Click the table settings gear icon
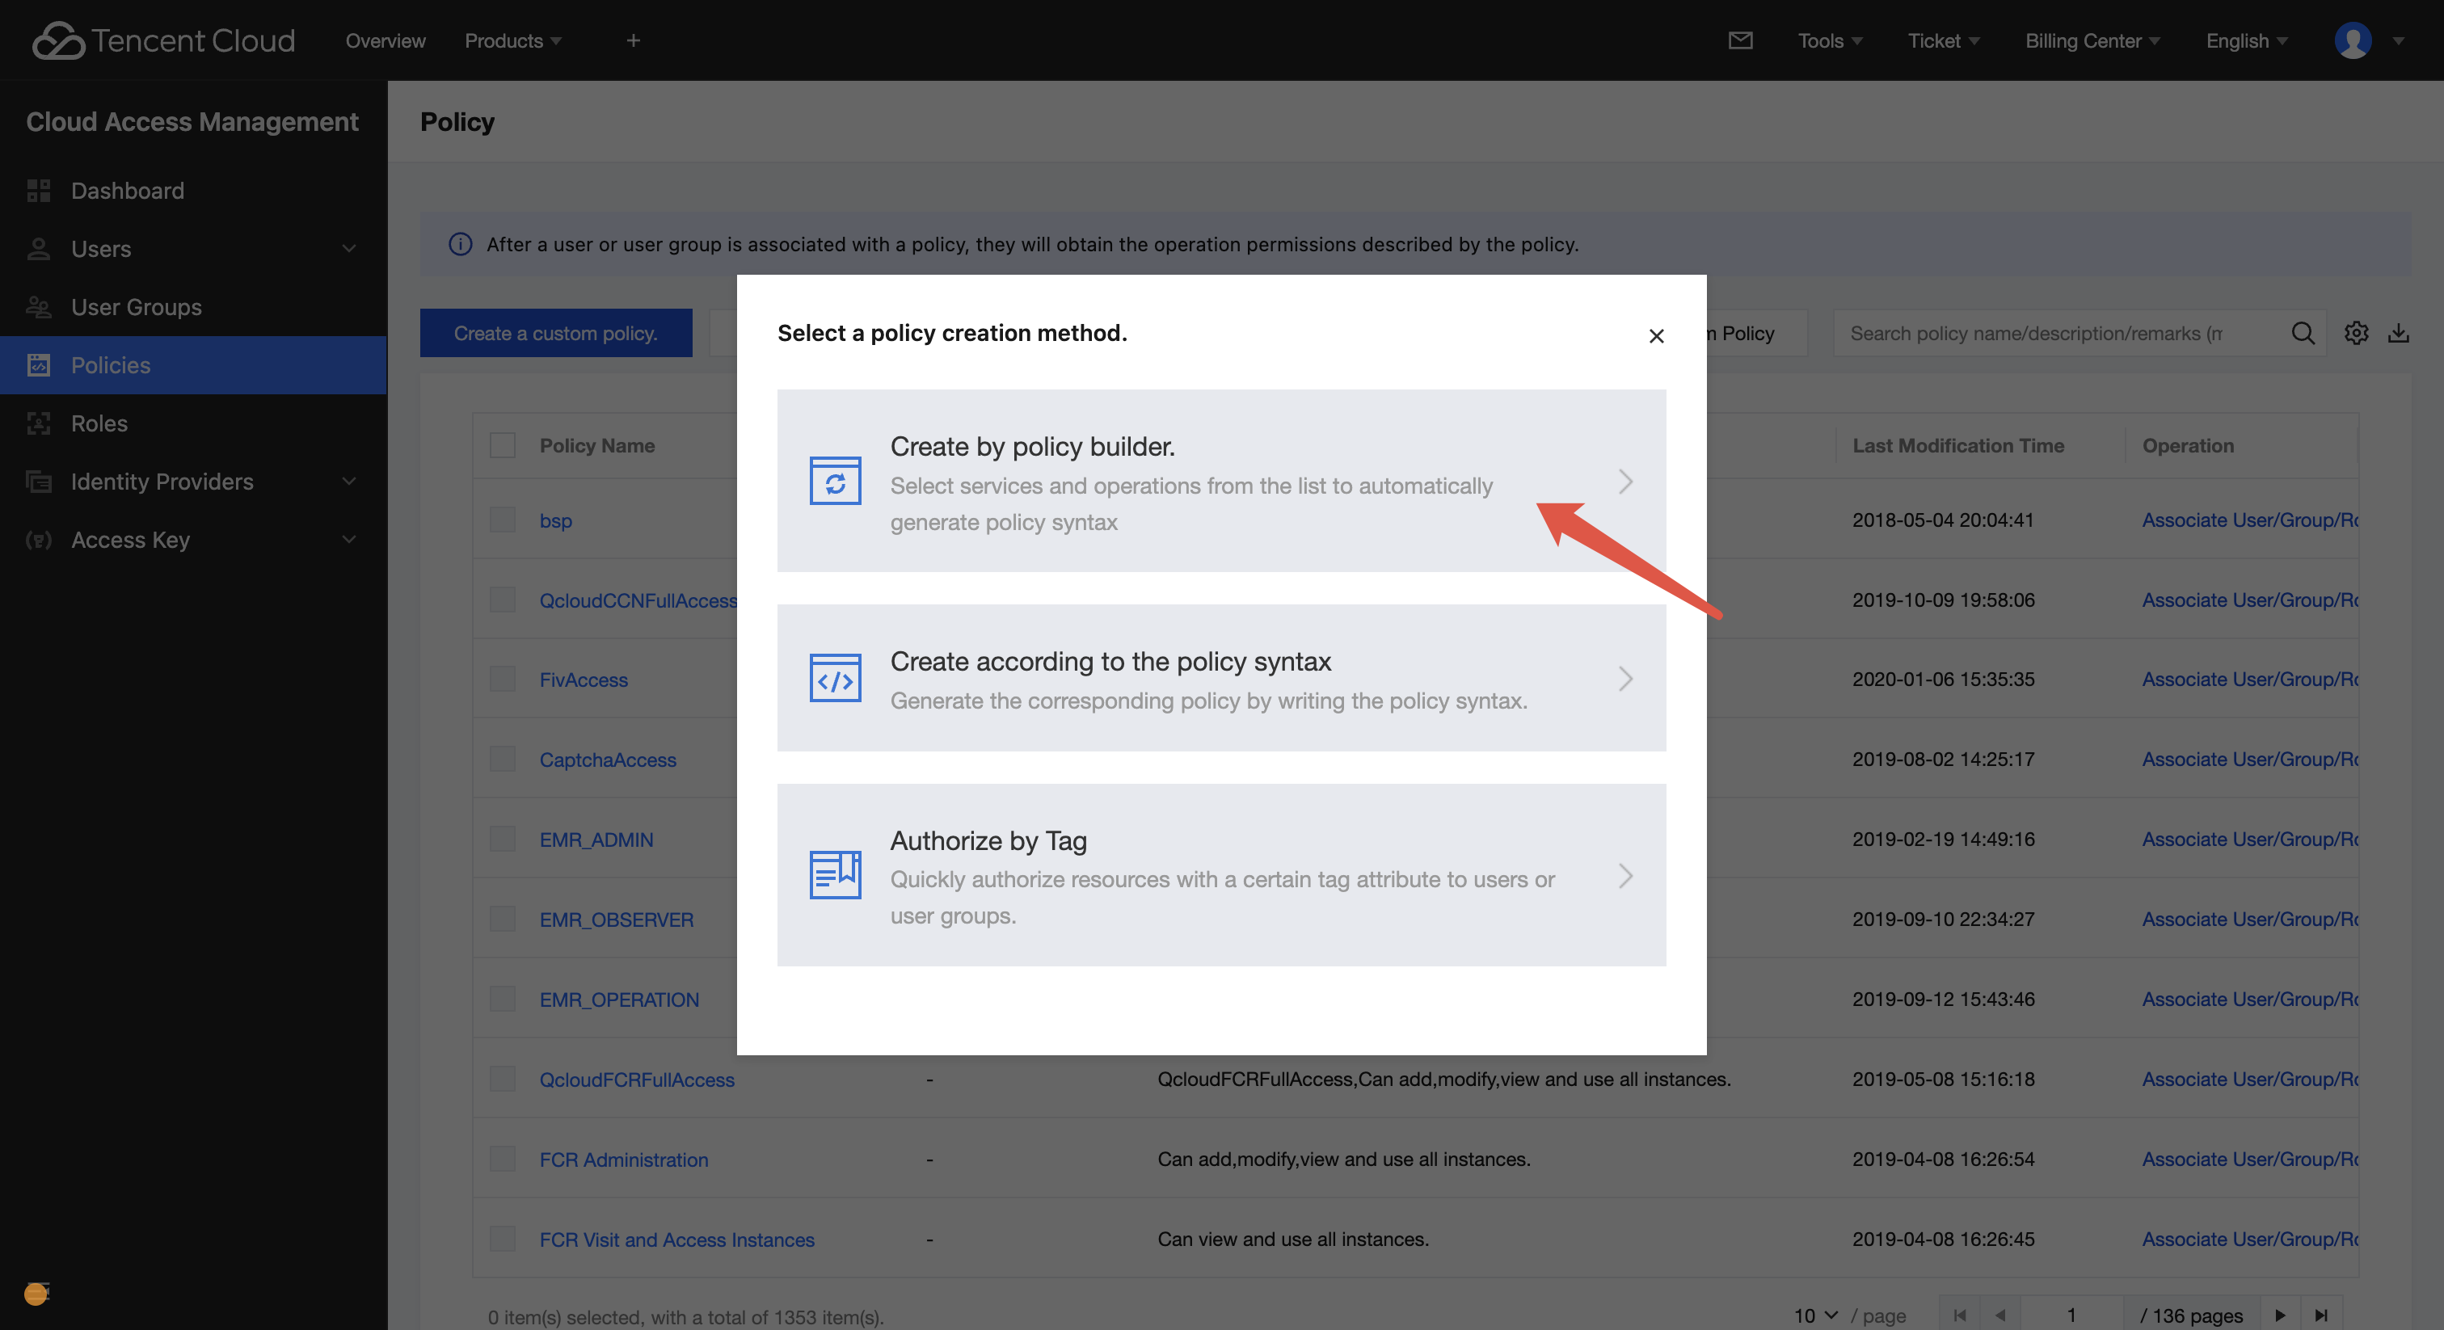This screenshot has height=1330, width=2444. [x=2357, y=333]
